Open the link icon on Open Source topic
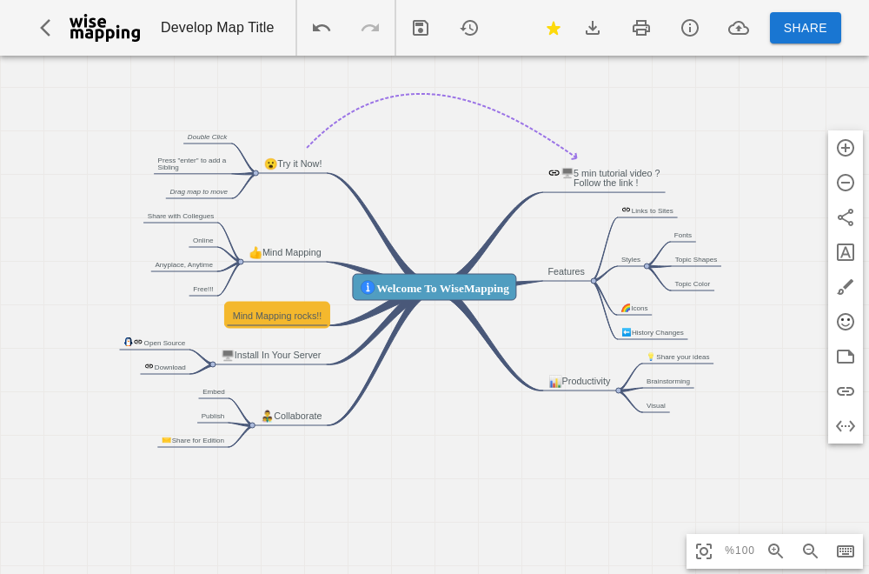The width and height of the screenshot is (869, 574). coord(138,342)
